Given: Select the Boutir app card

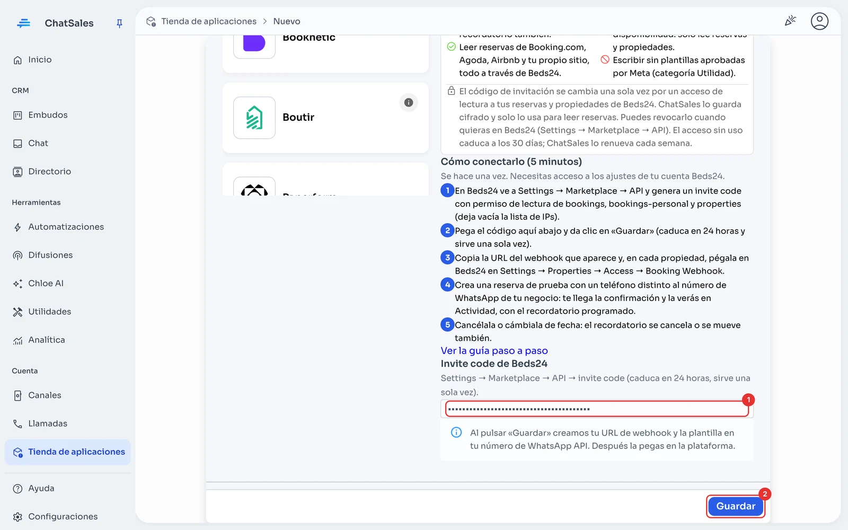Looking at the screenshot, I should [x=325, y=118].
